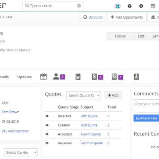Open the First Quote link
The image size is (159, 159).
pyautogui.click(x=89, y=125)
